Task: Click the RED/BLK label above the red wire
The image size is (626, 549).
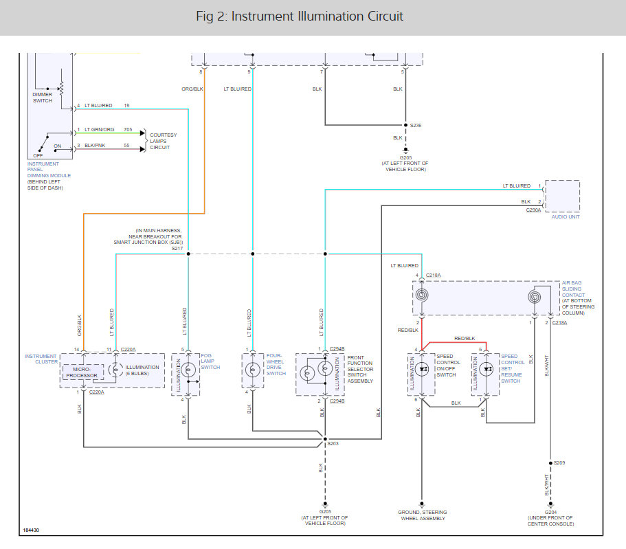Action: pos(465,339)
